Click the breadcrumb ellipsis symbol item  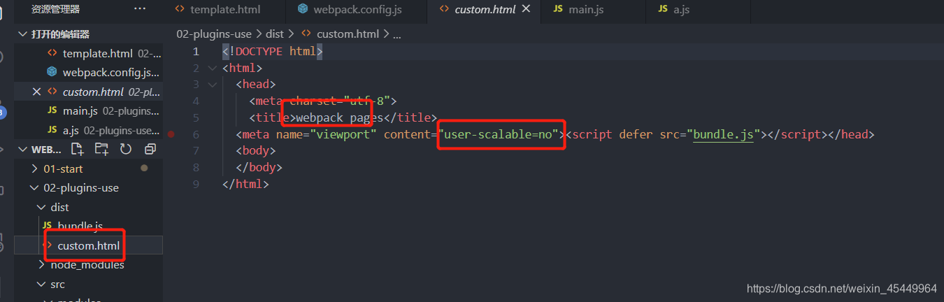[397, 34]
